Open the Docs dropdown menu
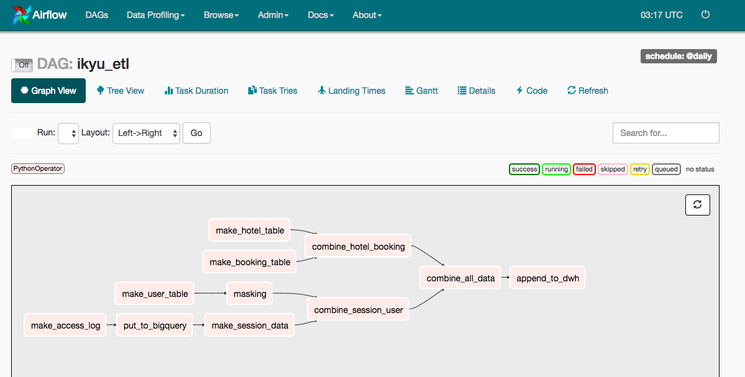Screen dimensions: 745x377 [x=321, y=15]
